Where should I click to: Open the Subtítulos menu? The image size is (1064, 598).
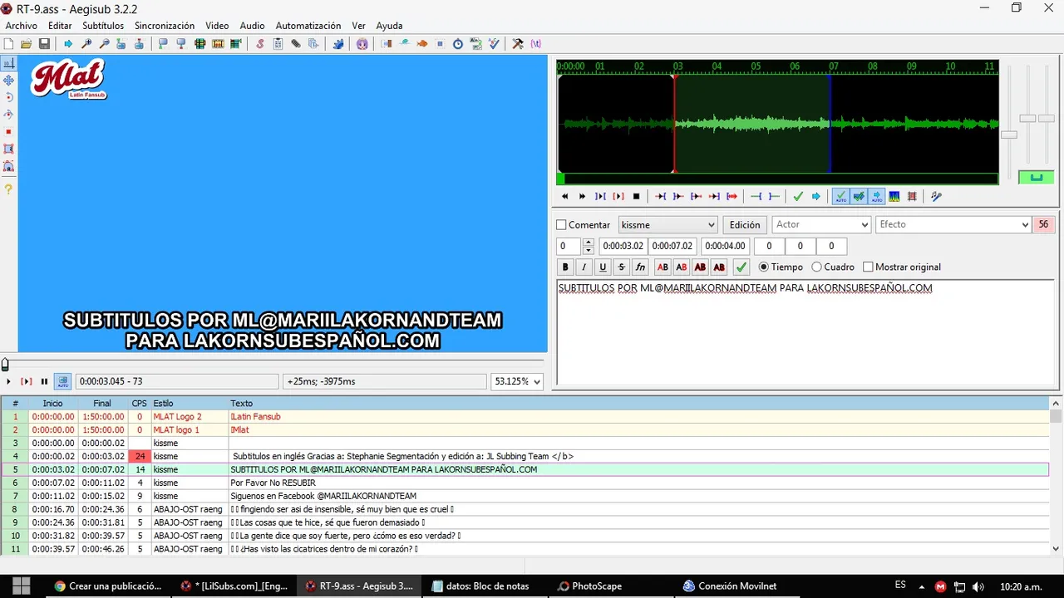coord(103,26)
